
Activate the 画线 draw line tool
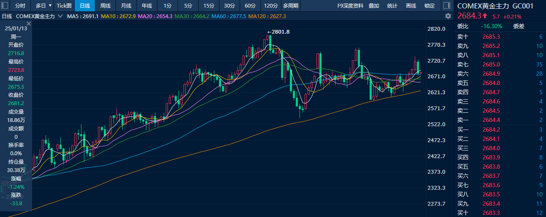tap(411, 6)
